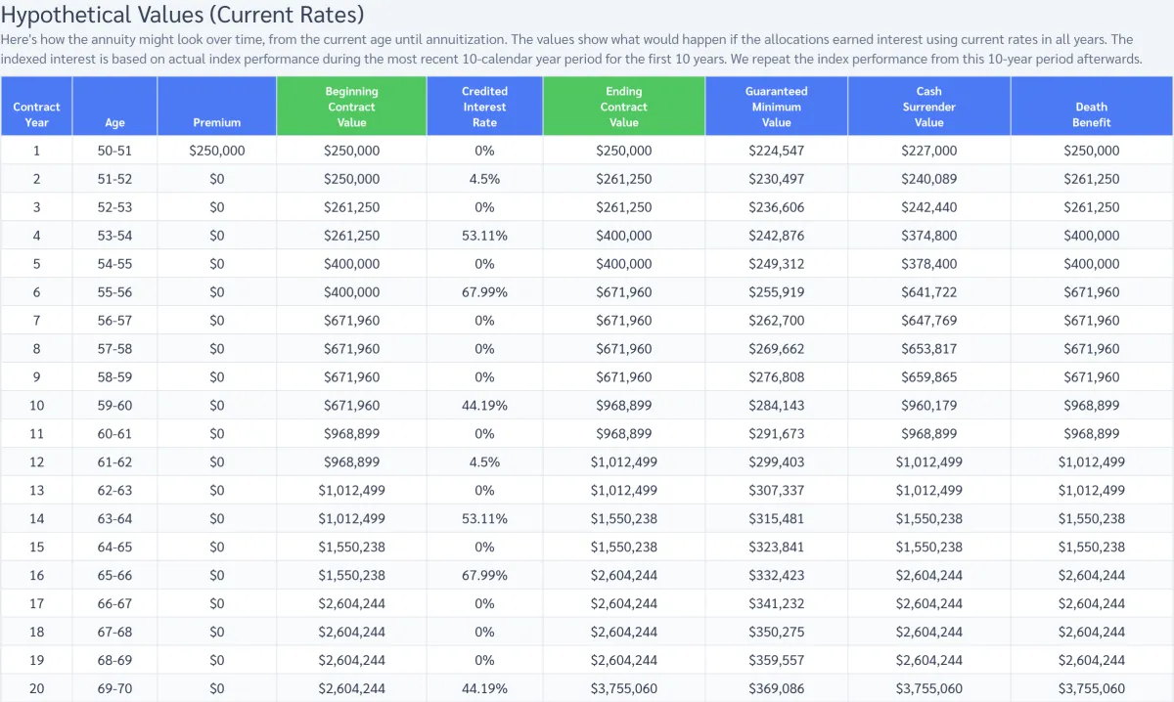Click the Age column header
The width and height of the screenshot is (1174, 702).
(x=114, y=123)
